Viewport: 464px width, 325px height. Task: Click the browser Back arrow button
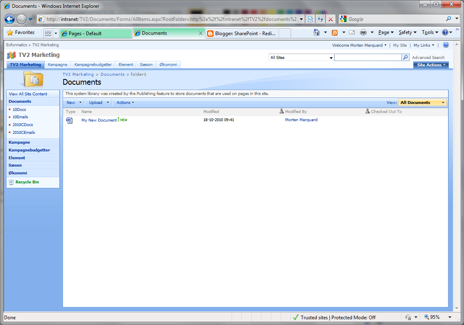(x=9, y=19)
